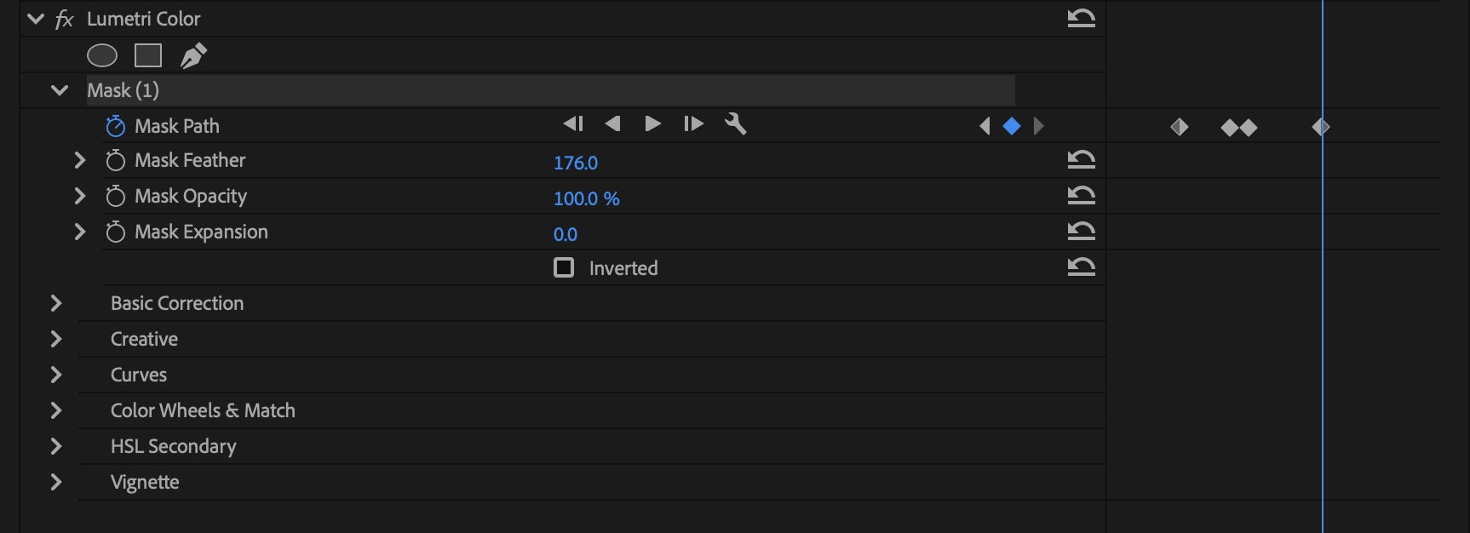Select first Mask Path keyframe in timeline
This screenshot has height=533, width=1470.
point(1180,127)
